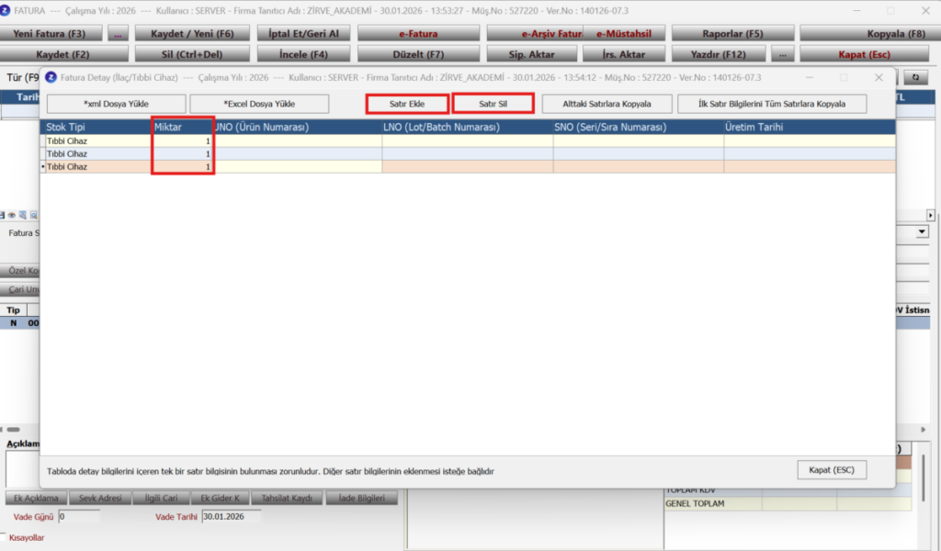
Task: Select the second Tıbbi Cihaz row
Action: pos(468,154)
